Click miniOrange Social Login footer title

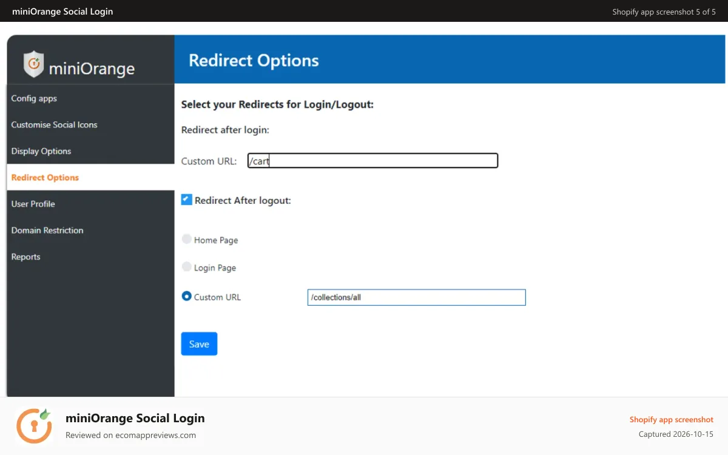pos(135,418)
